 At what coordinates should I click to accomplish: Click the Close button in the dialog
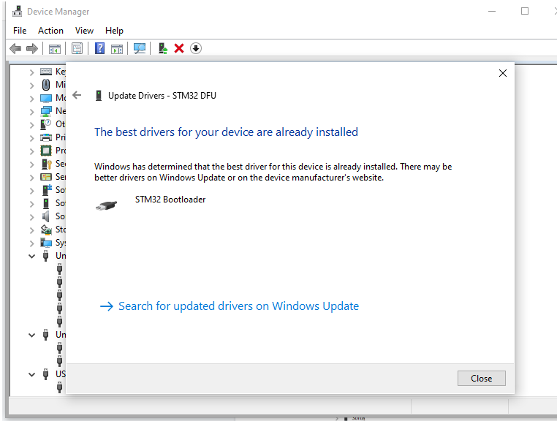point(481,379)
